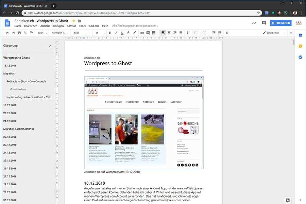
Task: Click the undo arrow icon
Action: [x=7, y=33]
